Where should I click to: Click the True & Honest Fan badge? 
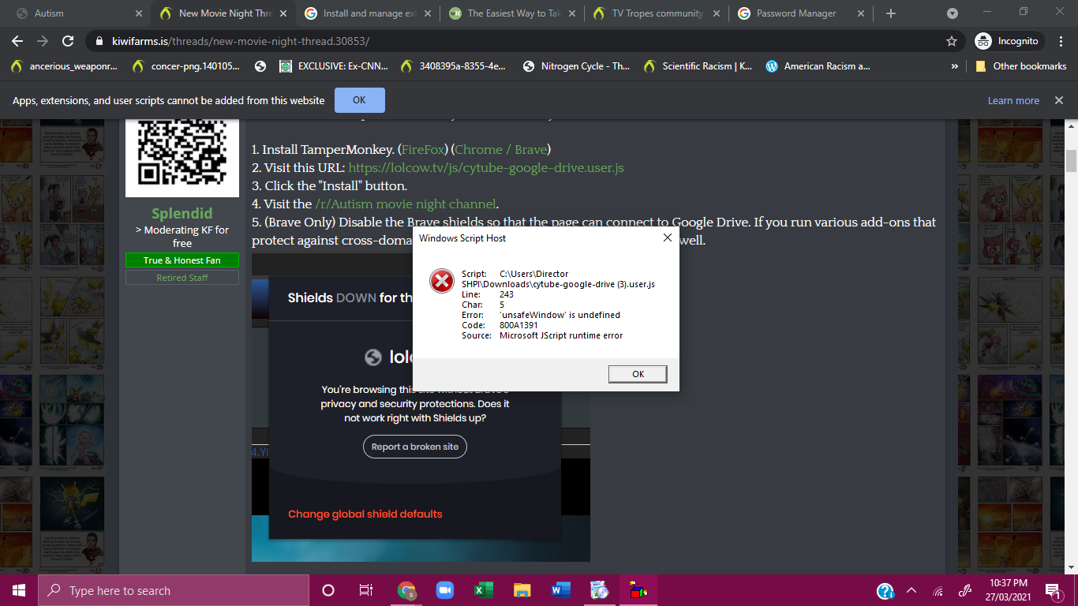[182, 260]
